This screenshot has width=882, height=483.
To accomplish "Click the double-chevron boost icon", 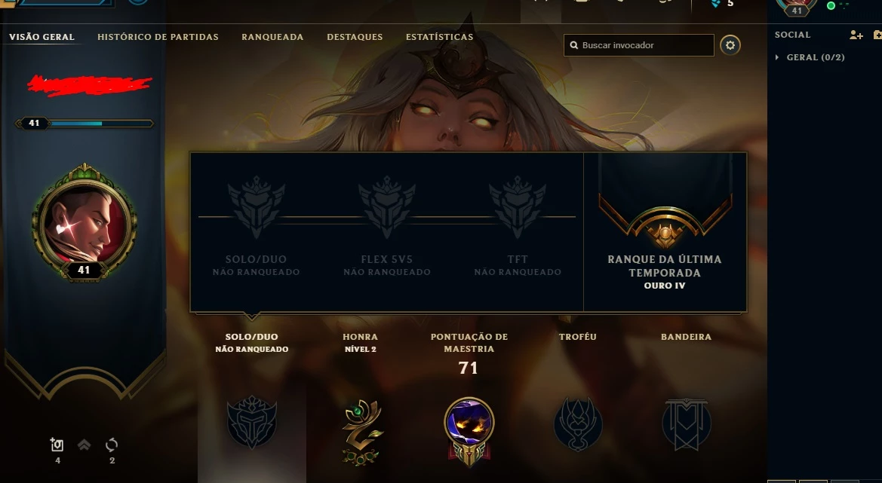I will (84, 445).
